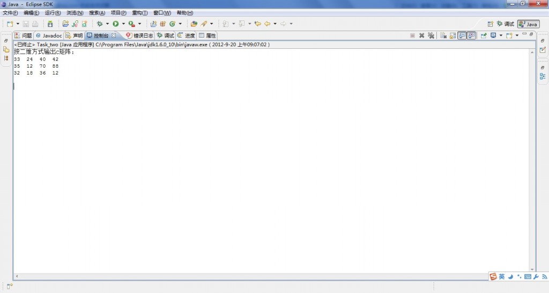Click the green C new-type icon

click(172, 24)
